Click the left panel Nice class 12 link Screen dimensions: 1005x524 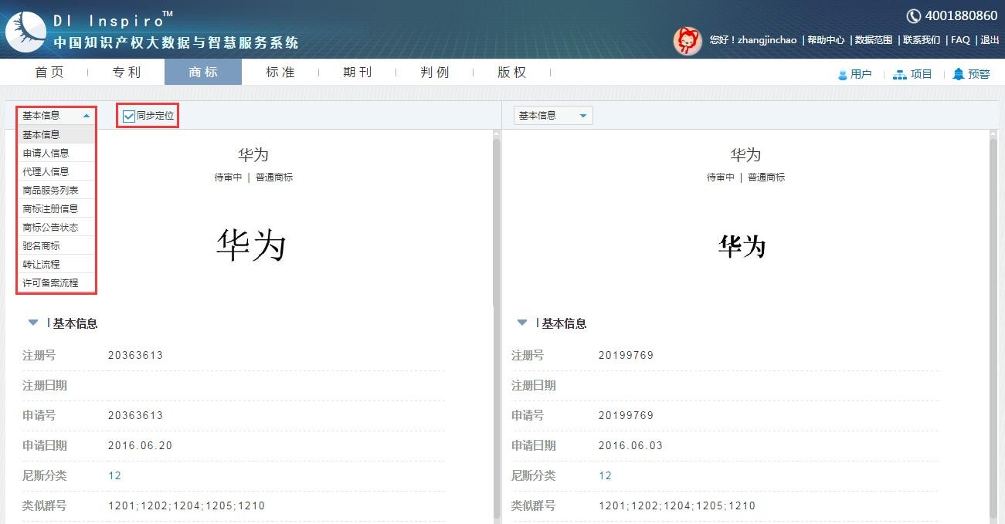(x=114, y=475)
